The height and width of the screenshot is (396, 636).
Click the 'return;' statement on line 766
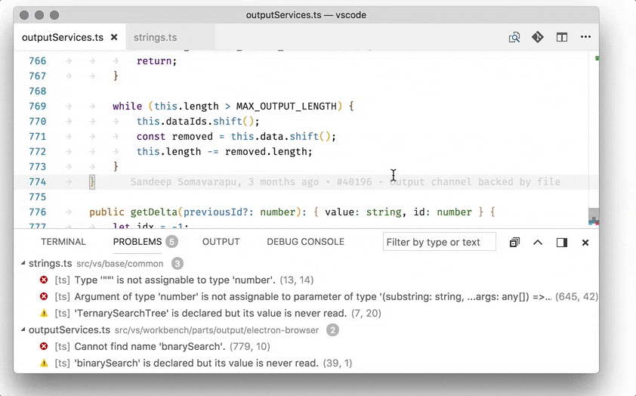156,61
